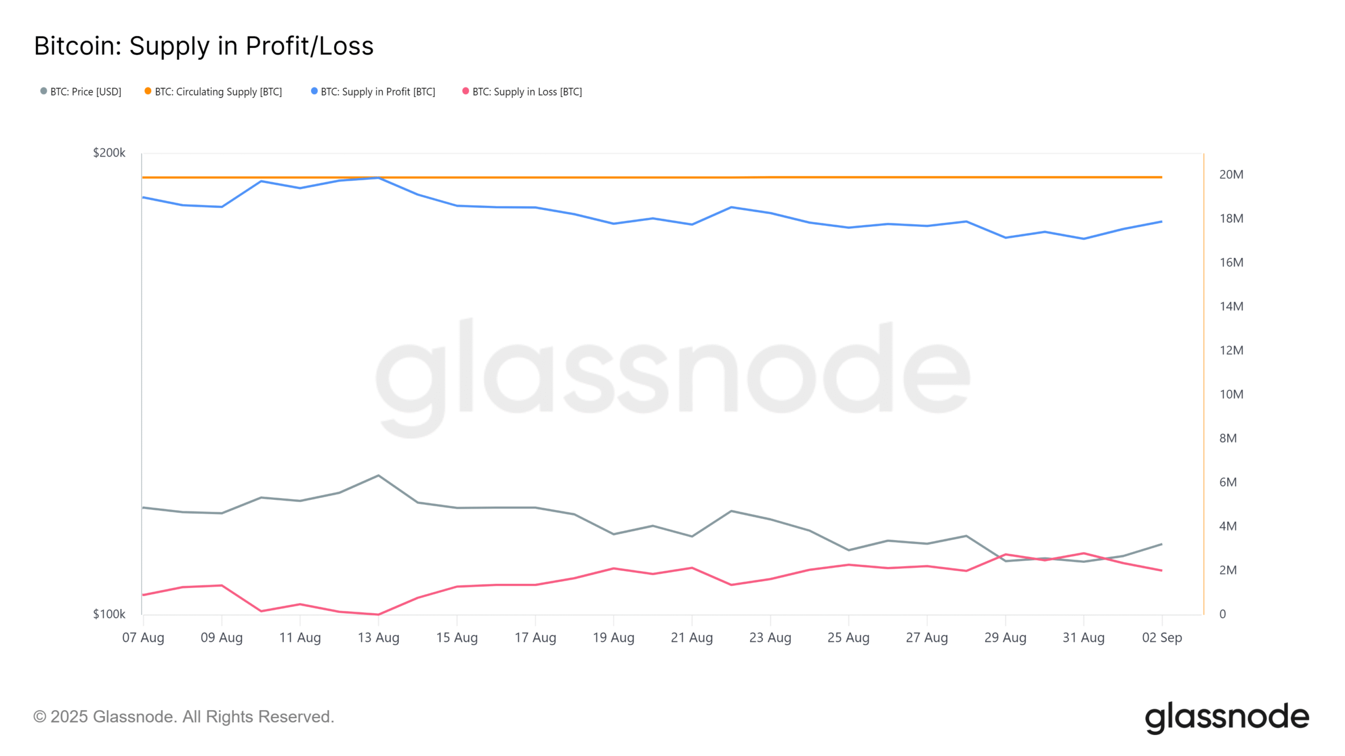Click the $100k price axis label

click(x=109, y=614)
